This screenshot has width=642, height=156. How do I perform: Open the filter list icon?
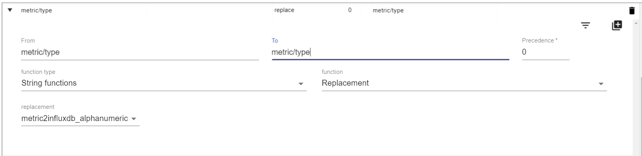tap(586, 26)
